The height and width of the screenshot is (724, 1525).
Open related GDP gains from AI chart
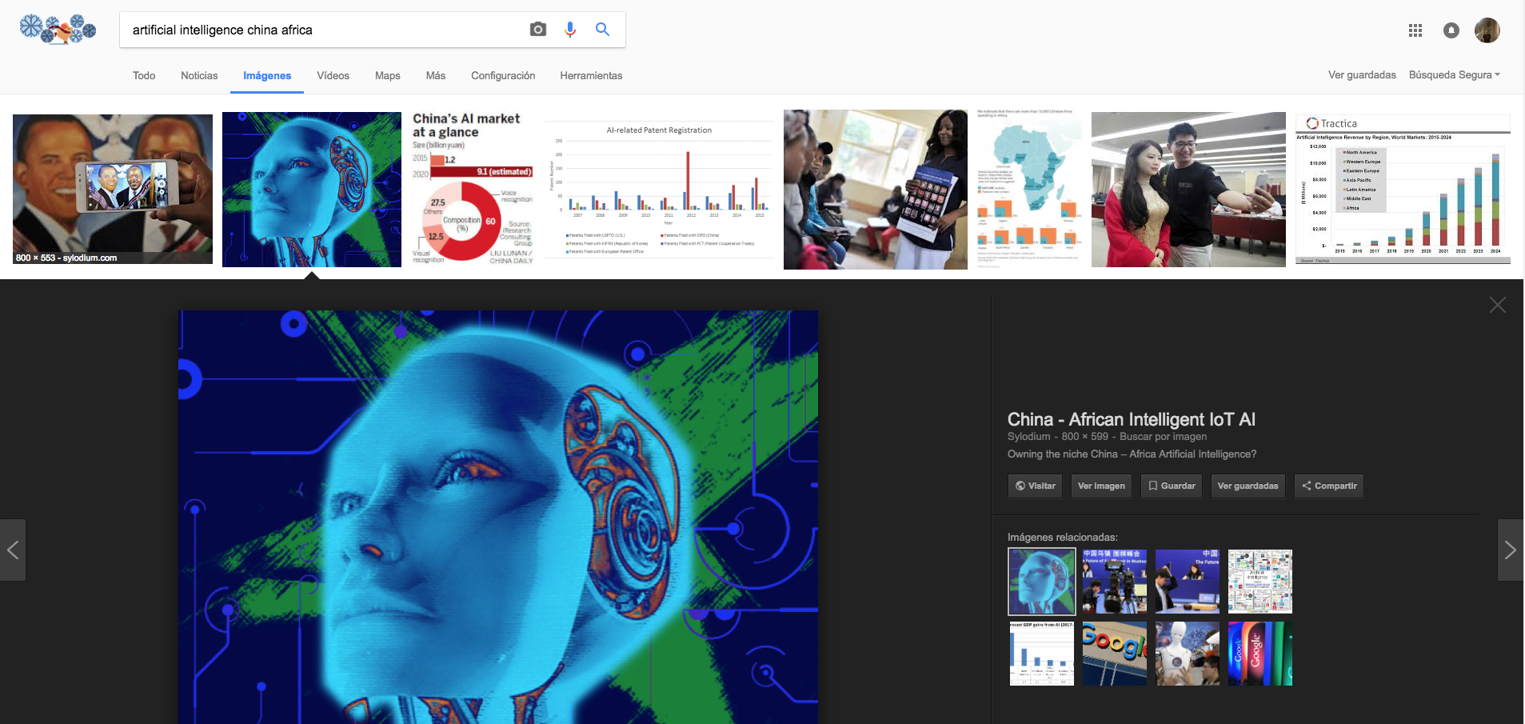coord(1042,654)
